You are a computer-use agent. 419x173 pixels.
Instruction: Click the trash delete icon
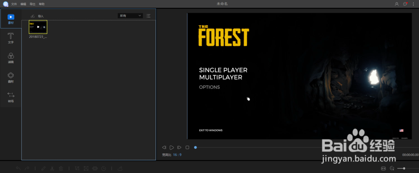coord(61,168)
